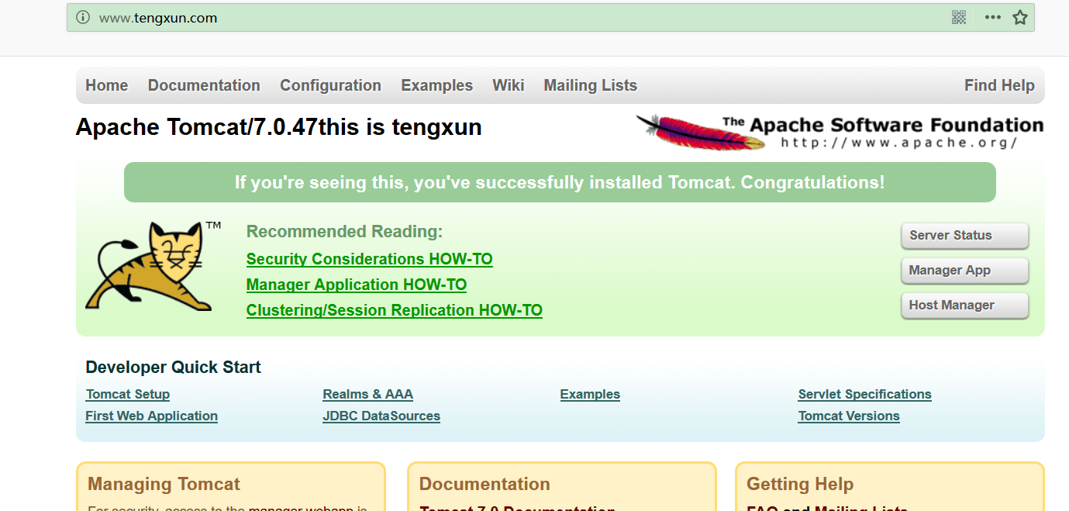Bookmark this page with the star icon

(x=1020, y=17)
